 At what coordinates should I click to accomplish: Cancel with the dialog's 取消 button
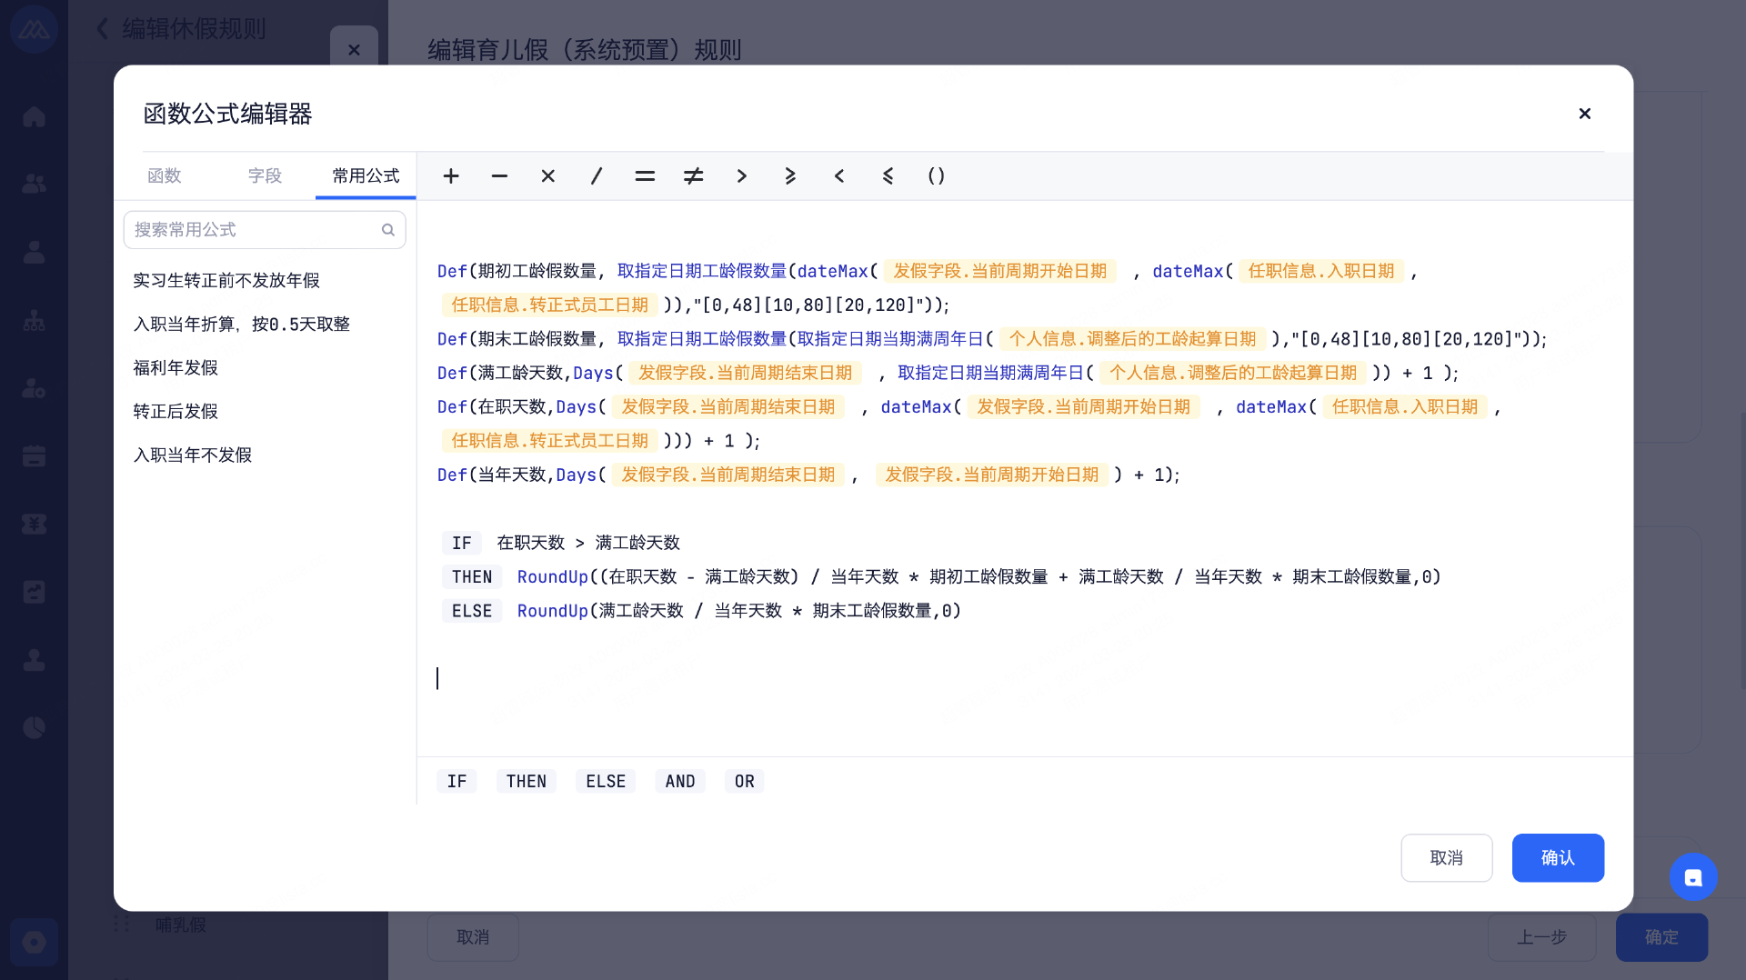1446,858
